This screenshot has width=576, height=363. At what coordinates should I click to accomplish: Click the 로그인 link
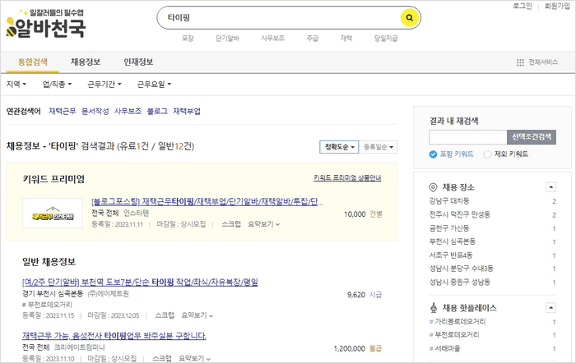tap(522, 6)
